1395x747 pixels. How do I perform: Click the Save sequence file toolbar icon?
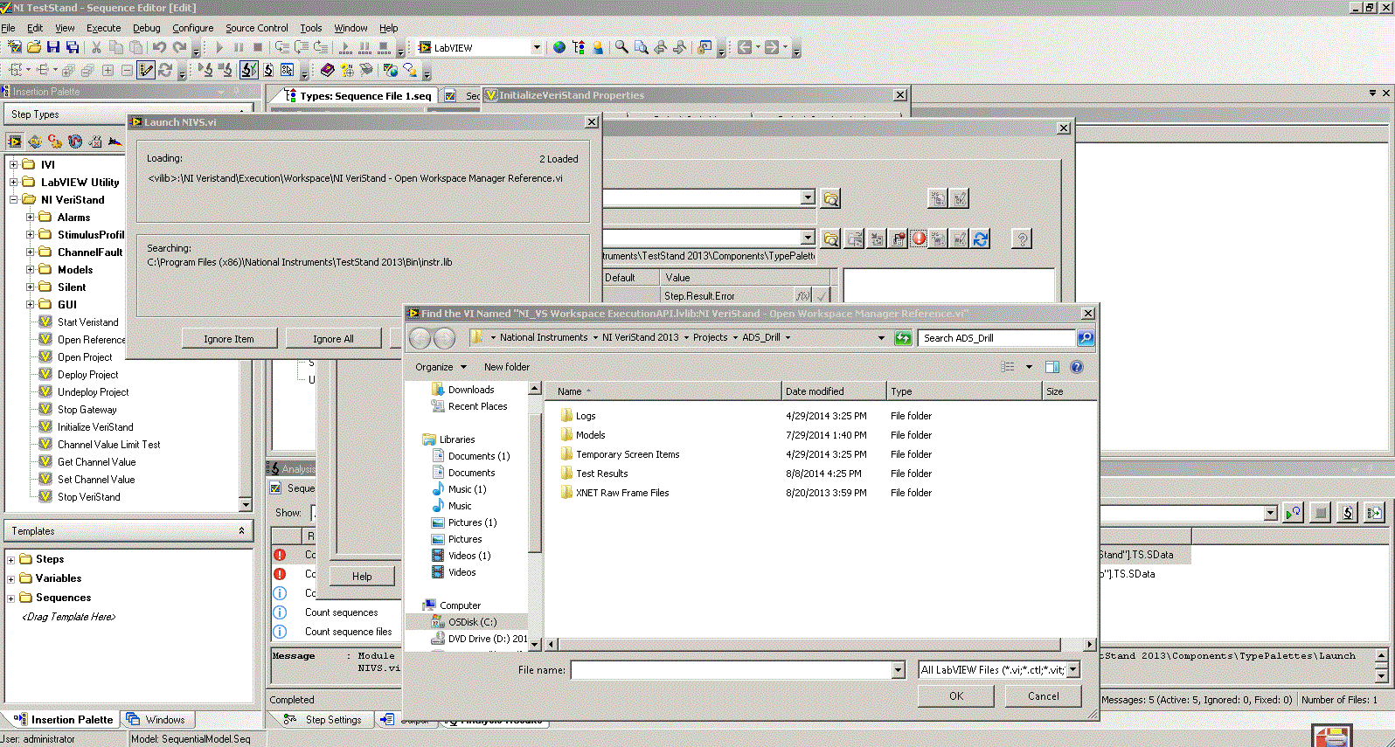[x=53, y=47]
